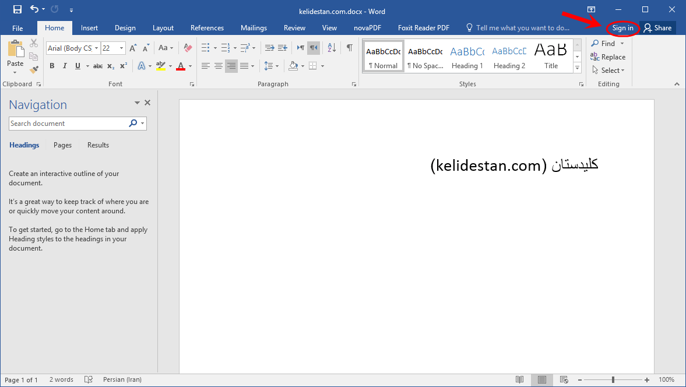
Task: Decrease font size with the shrink font icon
Action: click(146, 48)
